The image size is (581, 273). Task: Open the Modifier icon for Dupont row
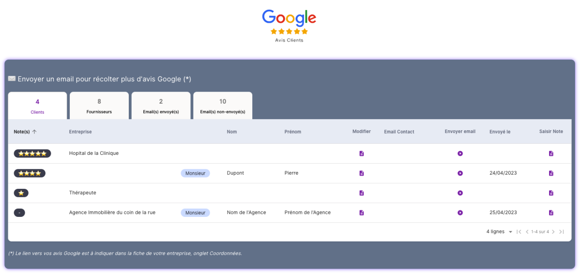[362, 173]
